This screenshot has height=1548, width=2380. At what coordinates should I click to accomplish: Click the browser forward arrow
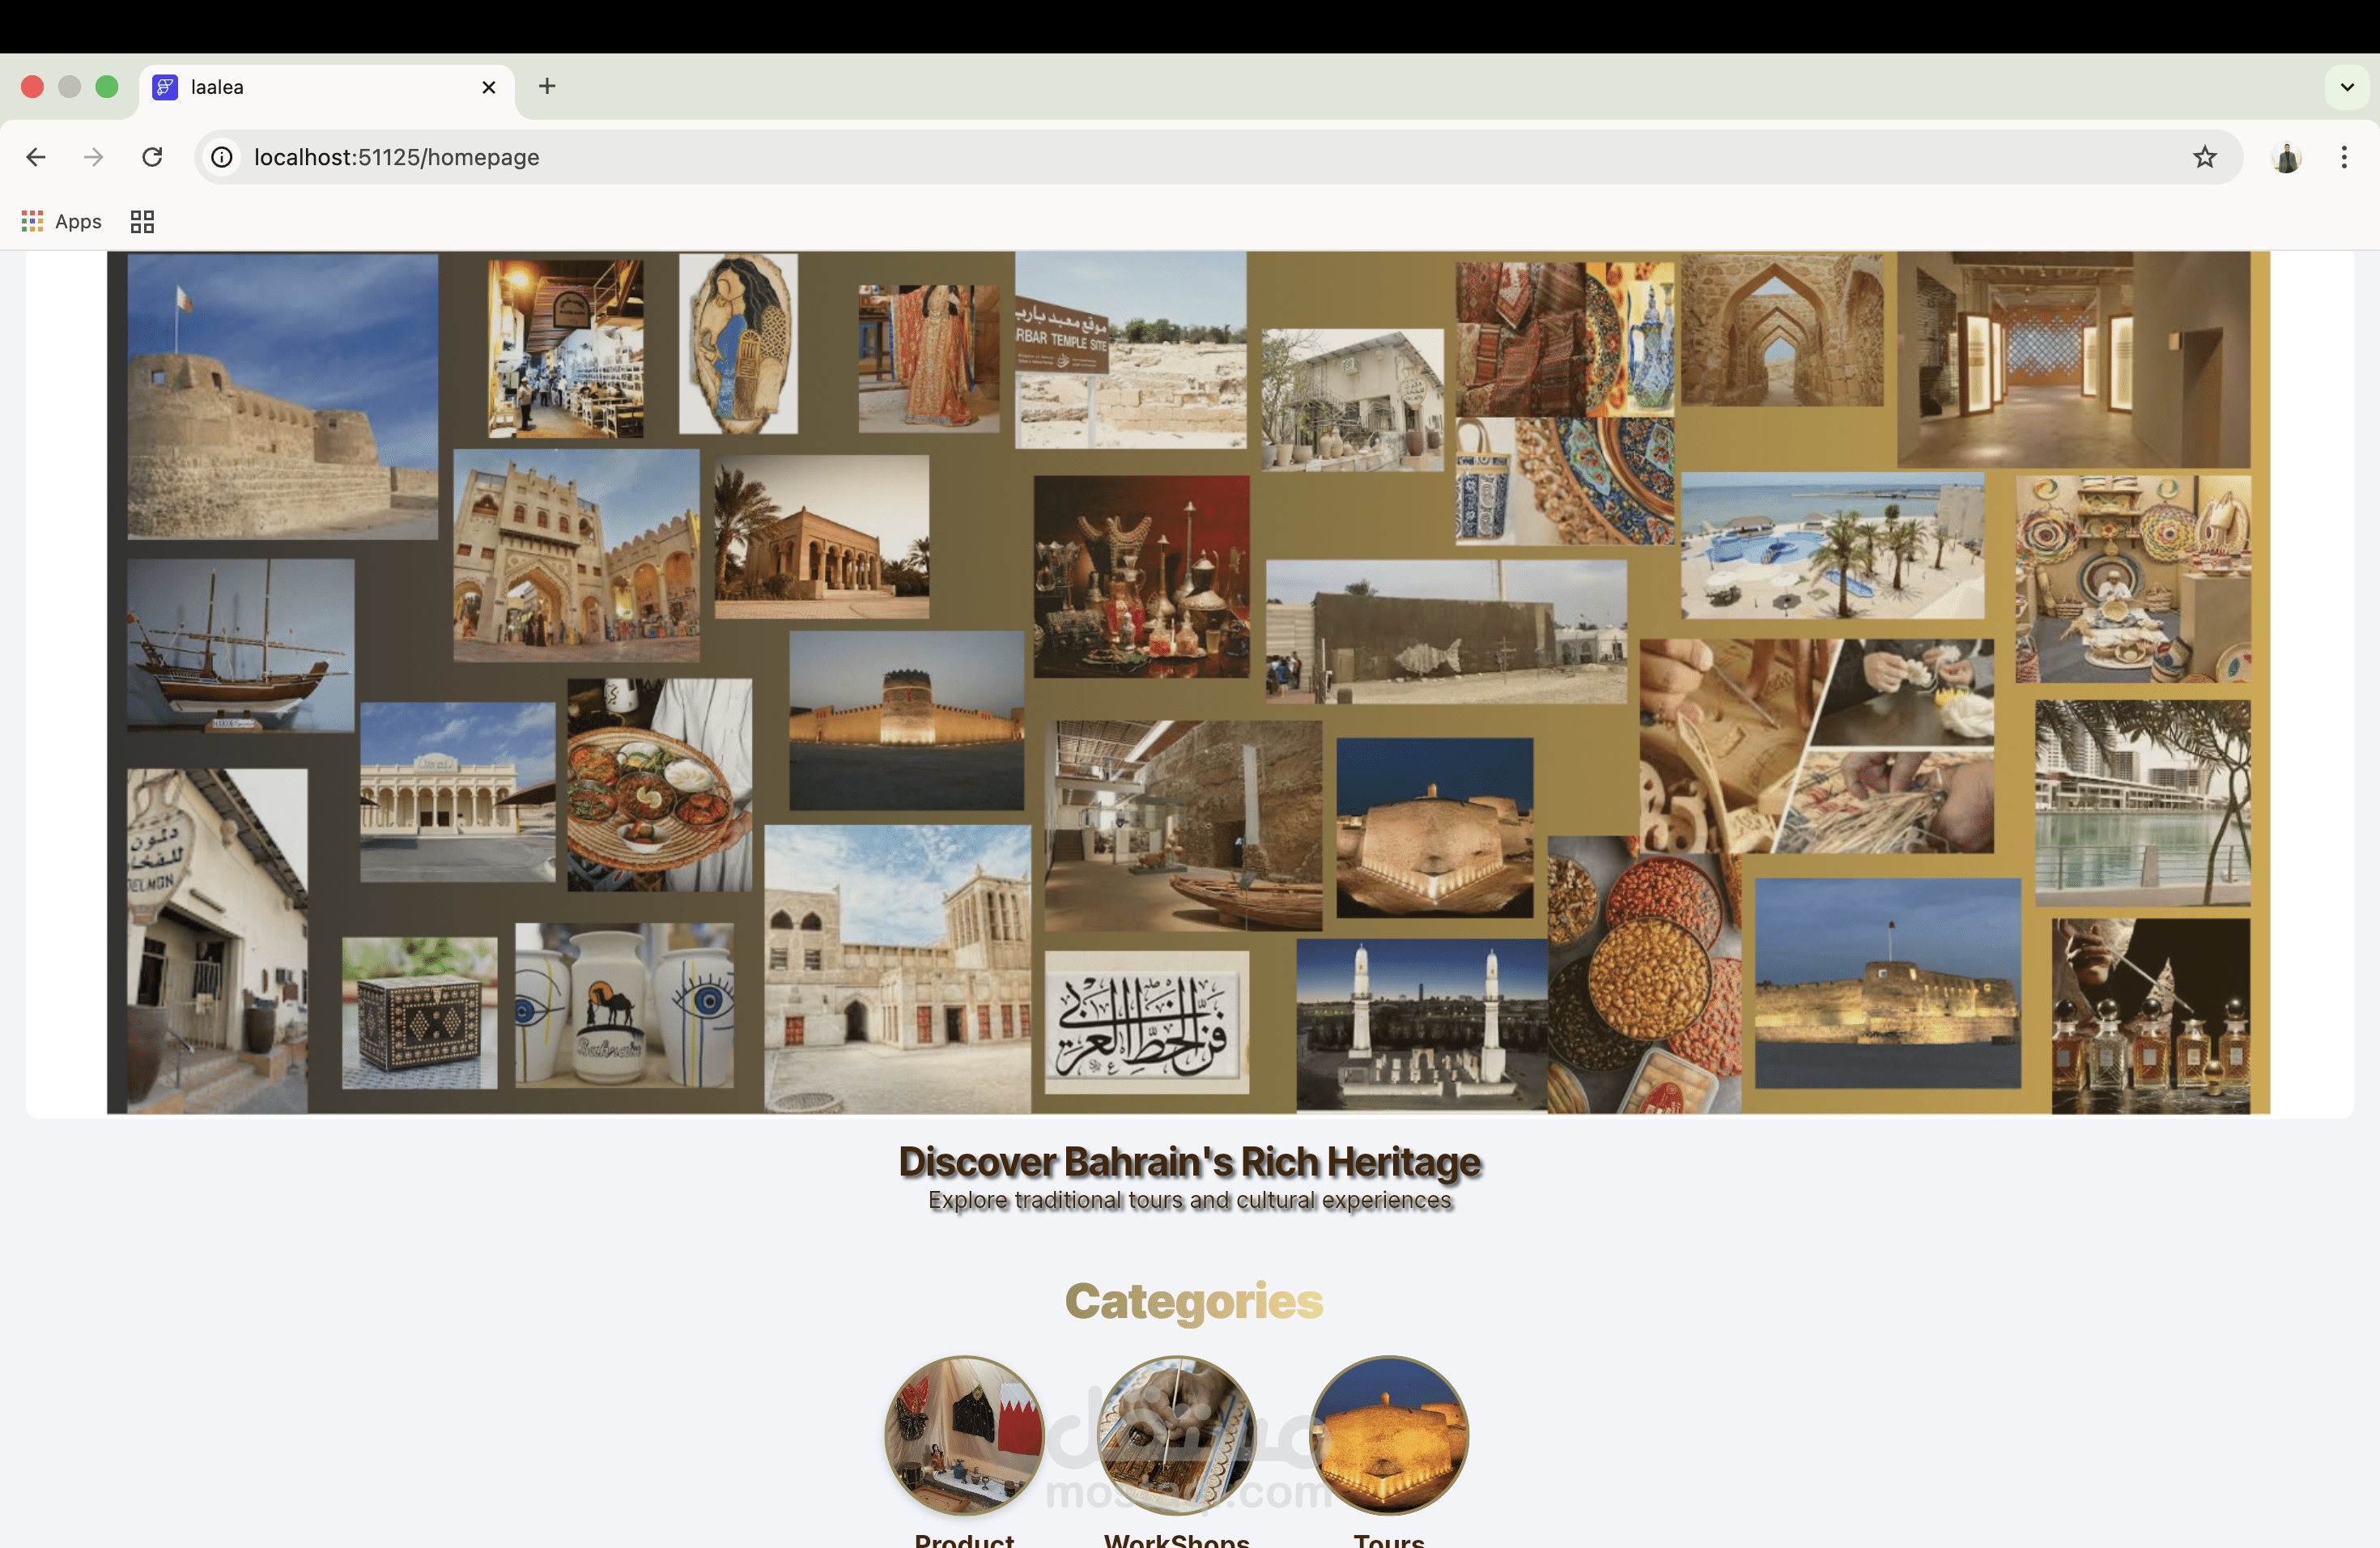[94, 157]
